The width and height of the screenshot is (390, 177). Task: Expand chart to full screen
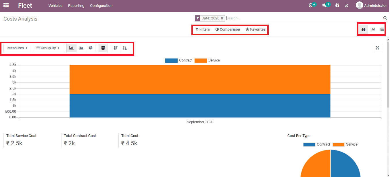point(377,48)
